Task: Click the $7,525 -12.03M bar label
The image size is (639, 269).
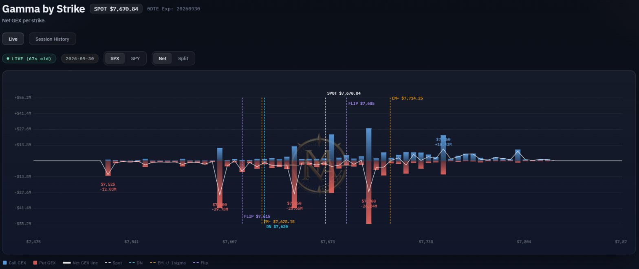Action: click(x=108, y=187)
